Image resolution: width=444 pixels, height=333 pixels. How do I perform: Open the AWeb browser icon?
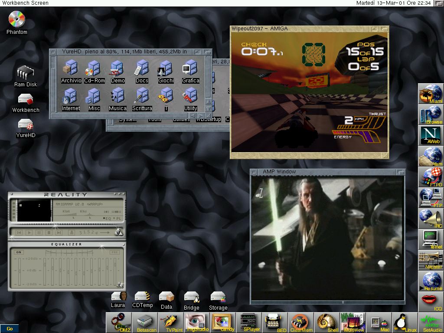pyautogui.click(x=431, y=135)
